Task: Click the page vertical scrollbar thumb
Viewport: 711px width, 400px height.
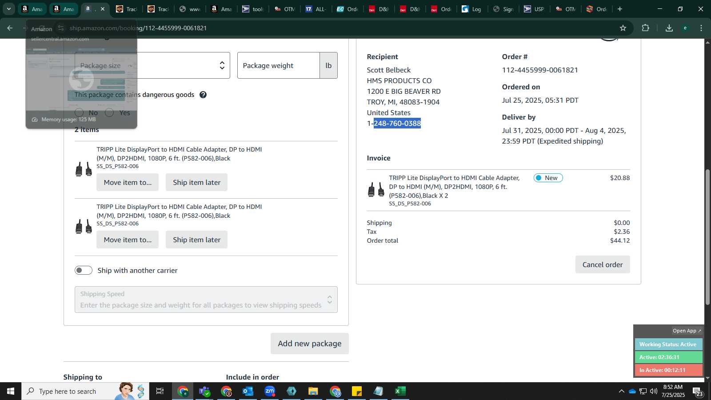Action: coord(707,237)
